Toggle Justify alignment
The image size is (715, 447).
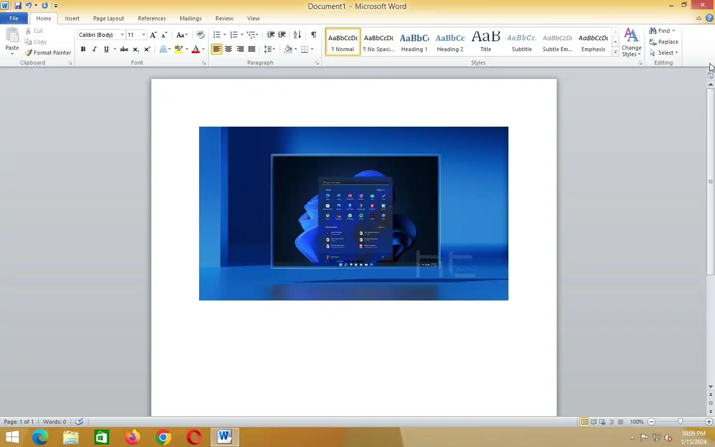point(252,49)
